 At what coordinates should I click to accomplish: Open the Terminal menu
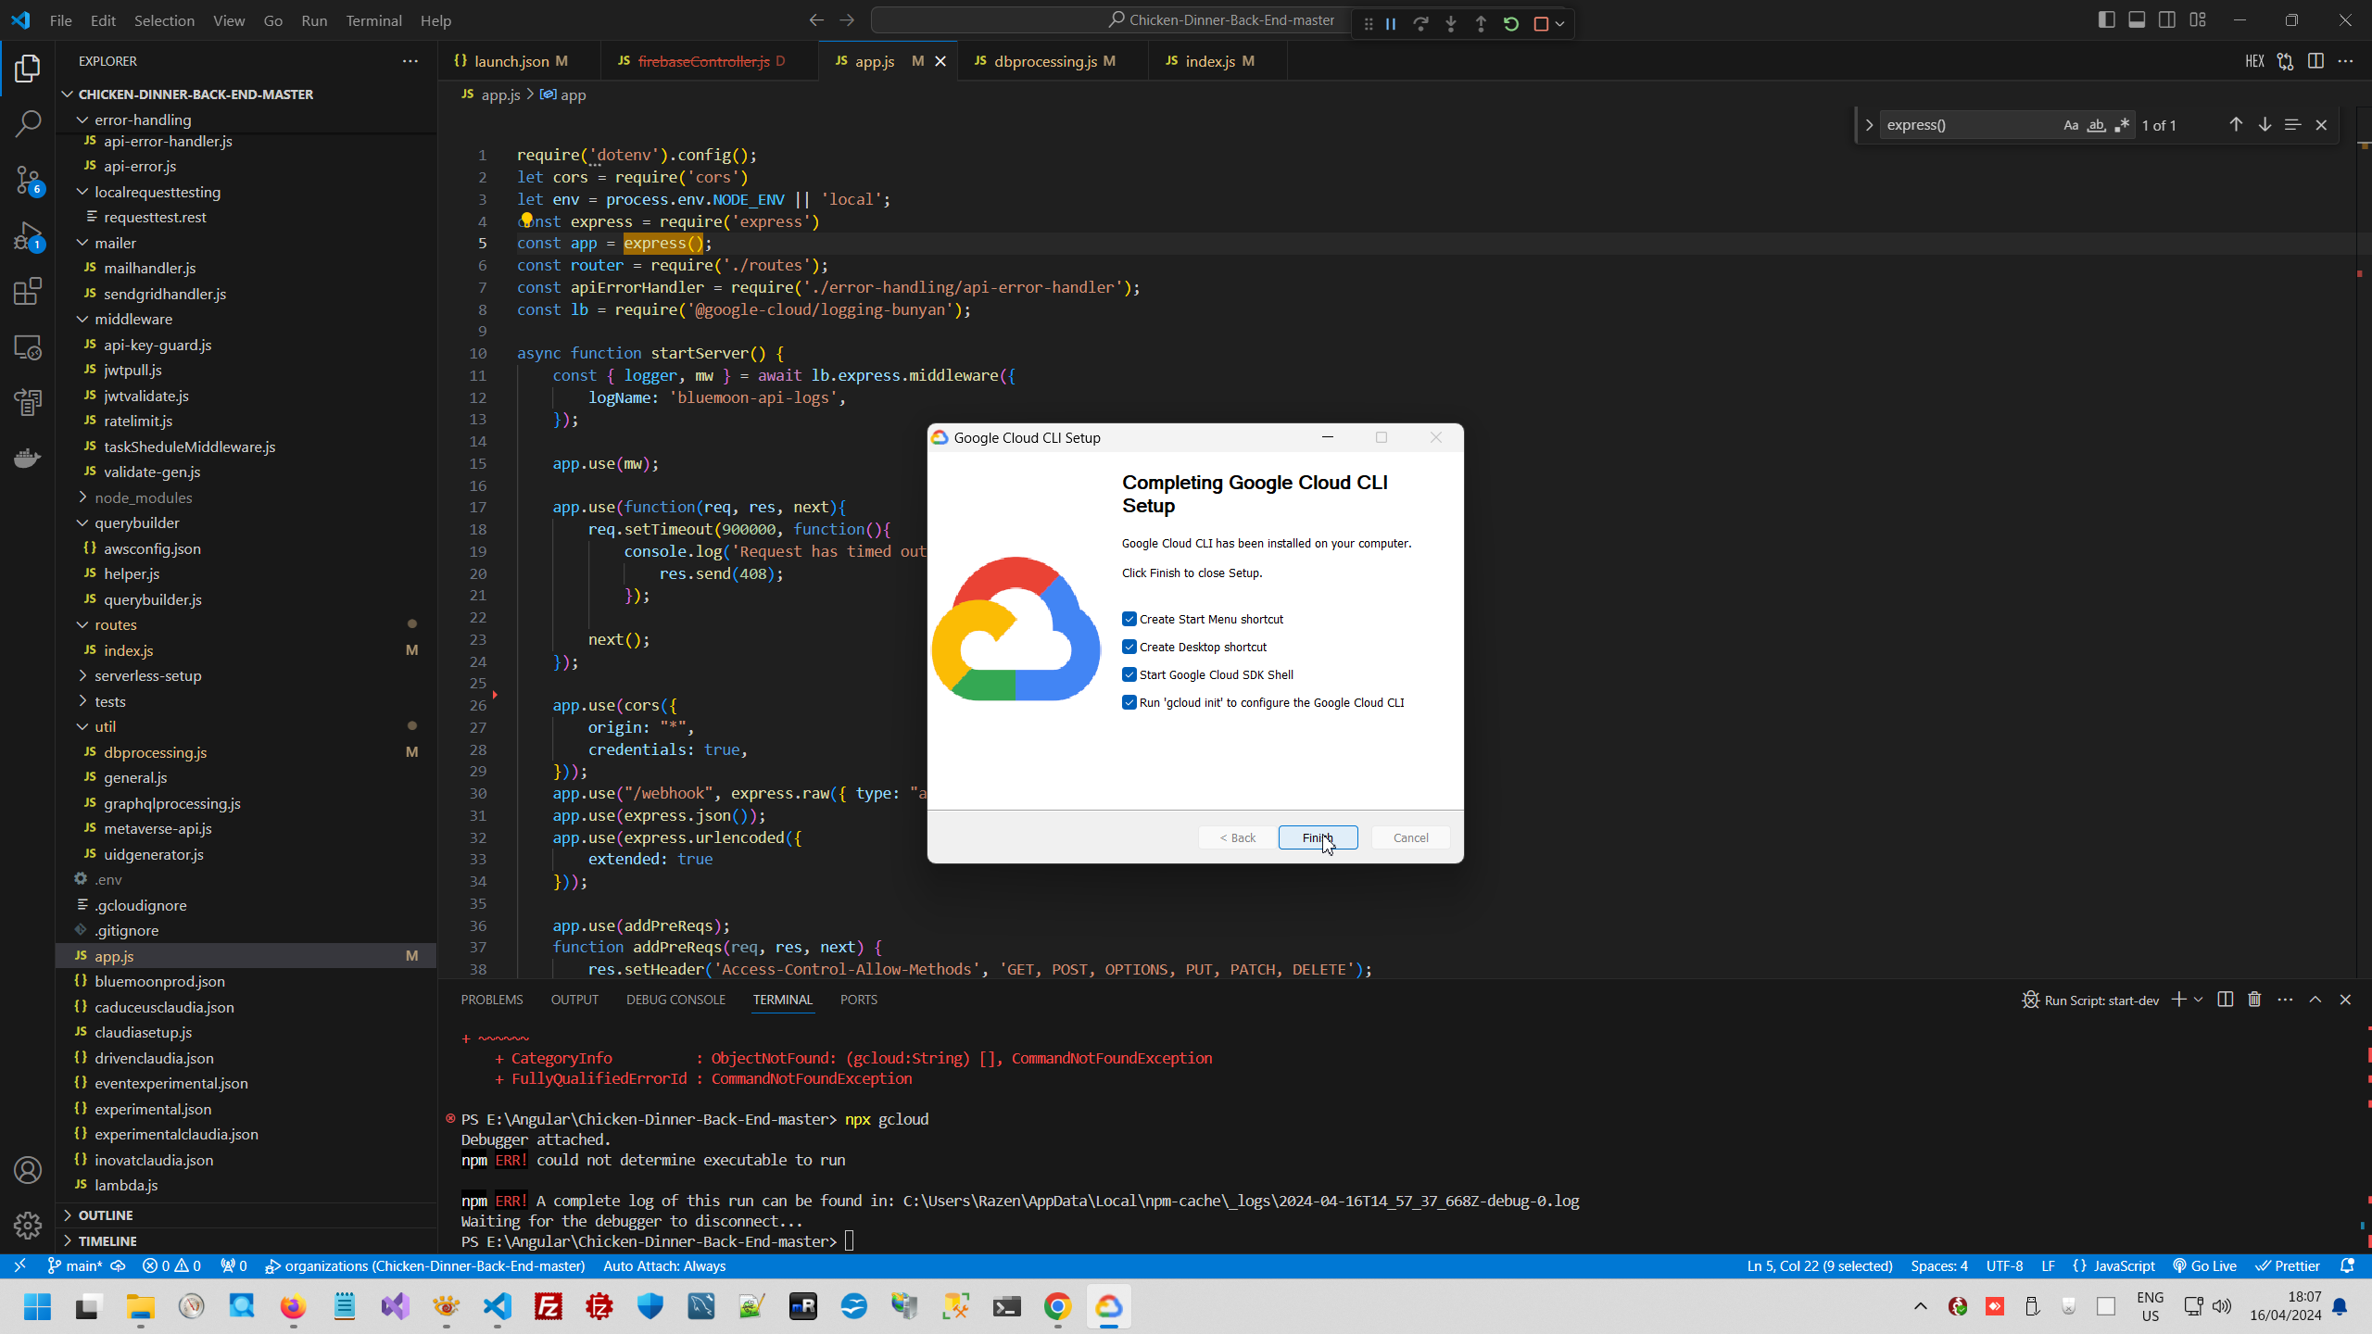click(373, 20)
